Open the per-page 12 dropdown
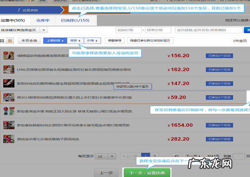 click(x=105, y=156)
